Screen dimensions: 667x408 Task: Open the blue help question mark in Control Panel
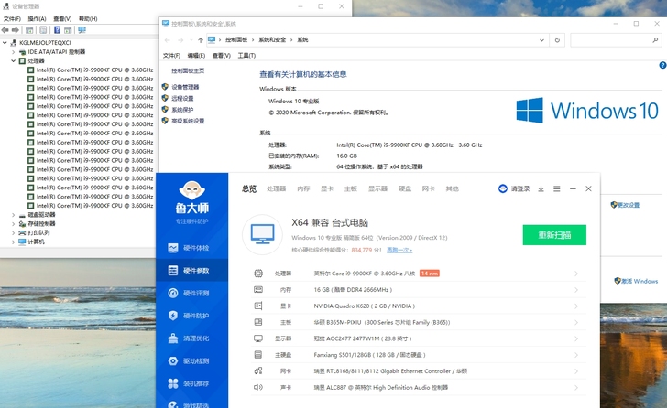click(662, 65)
